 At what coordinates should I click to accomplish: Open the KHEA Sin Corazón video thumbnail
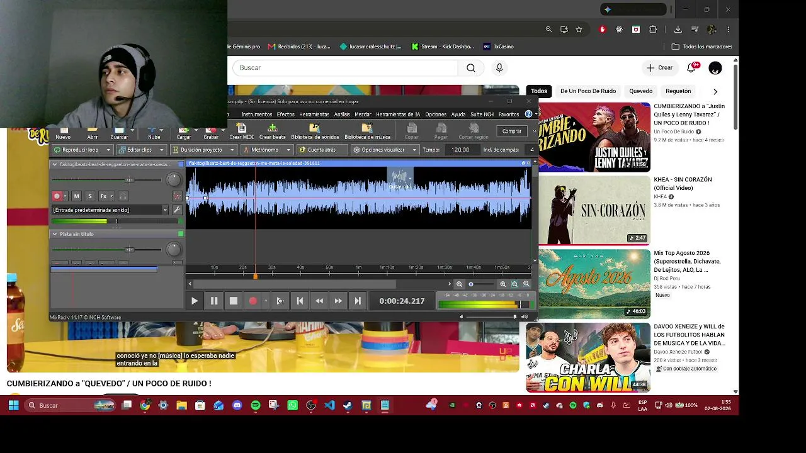[x=594, y=210]
